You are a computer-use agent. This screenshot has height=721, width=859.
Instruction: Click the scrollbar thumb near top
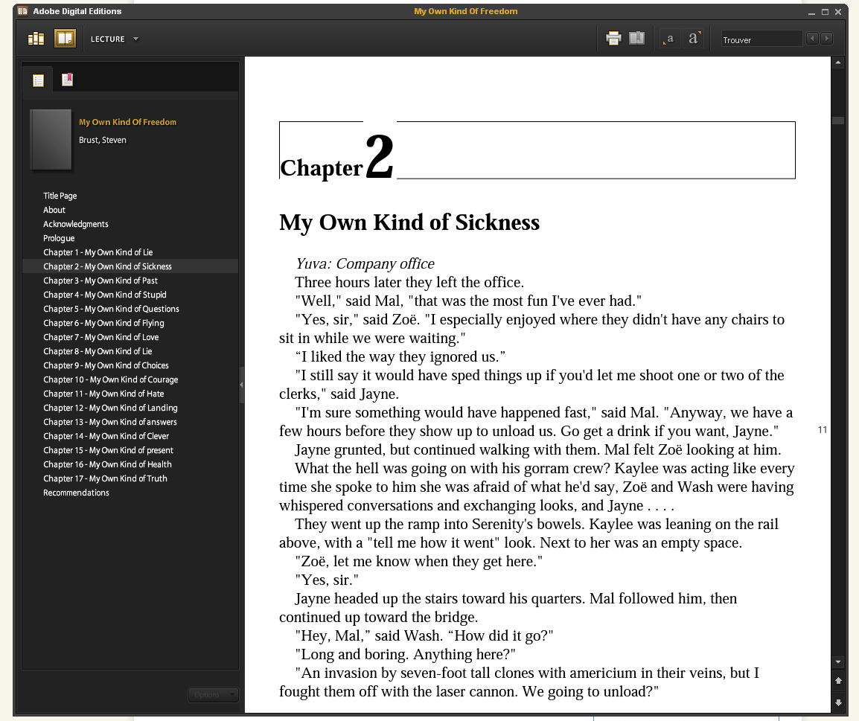click(x=838, y=121)
